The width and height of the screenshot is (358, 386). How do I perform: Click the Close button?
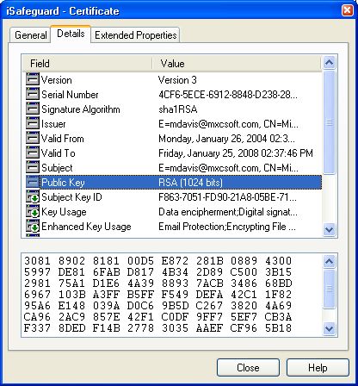coord(248,367)
